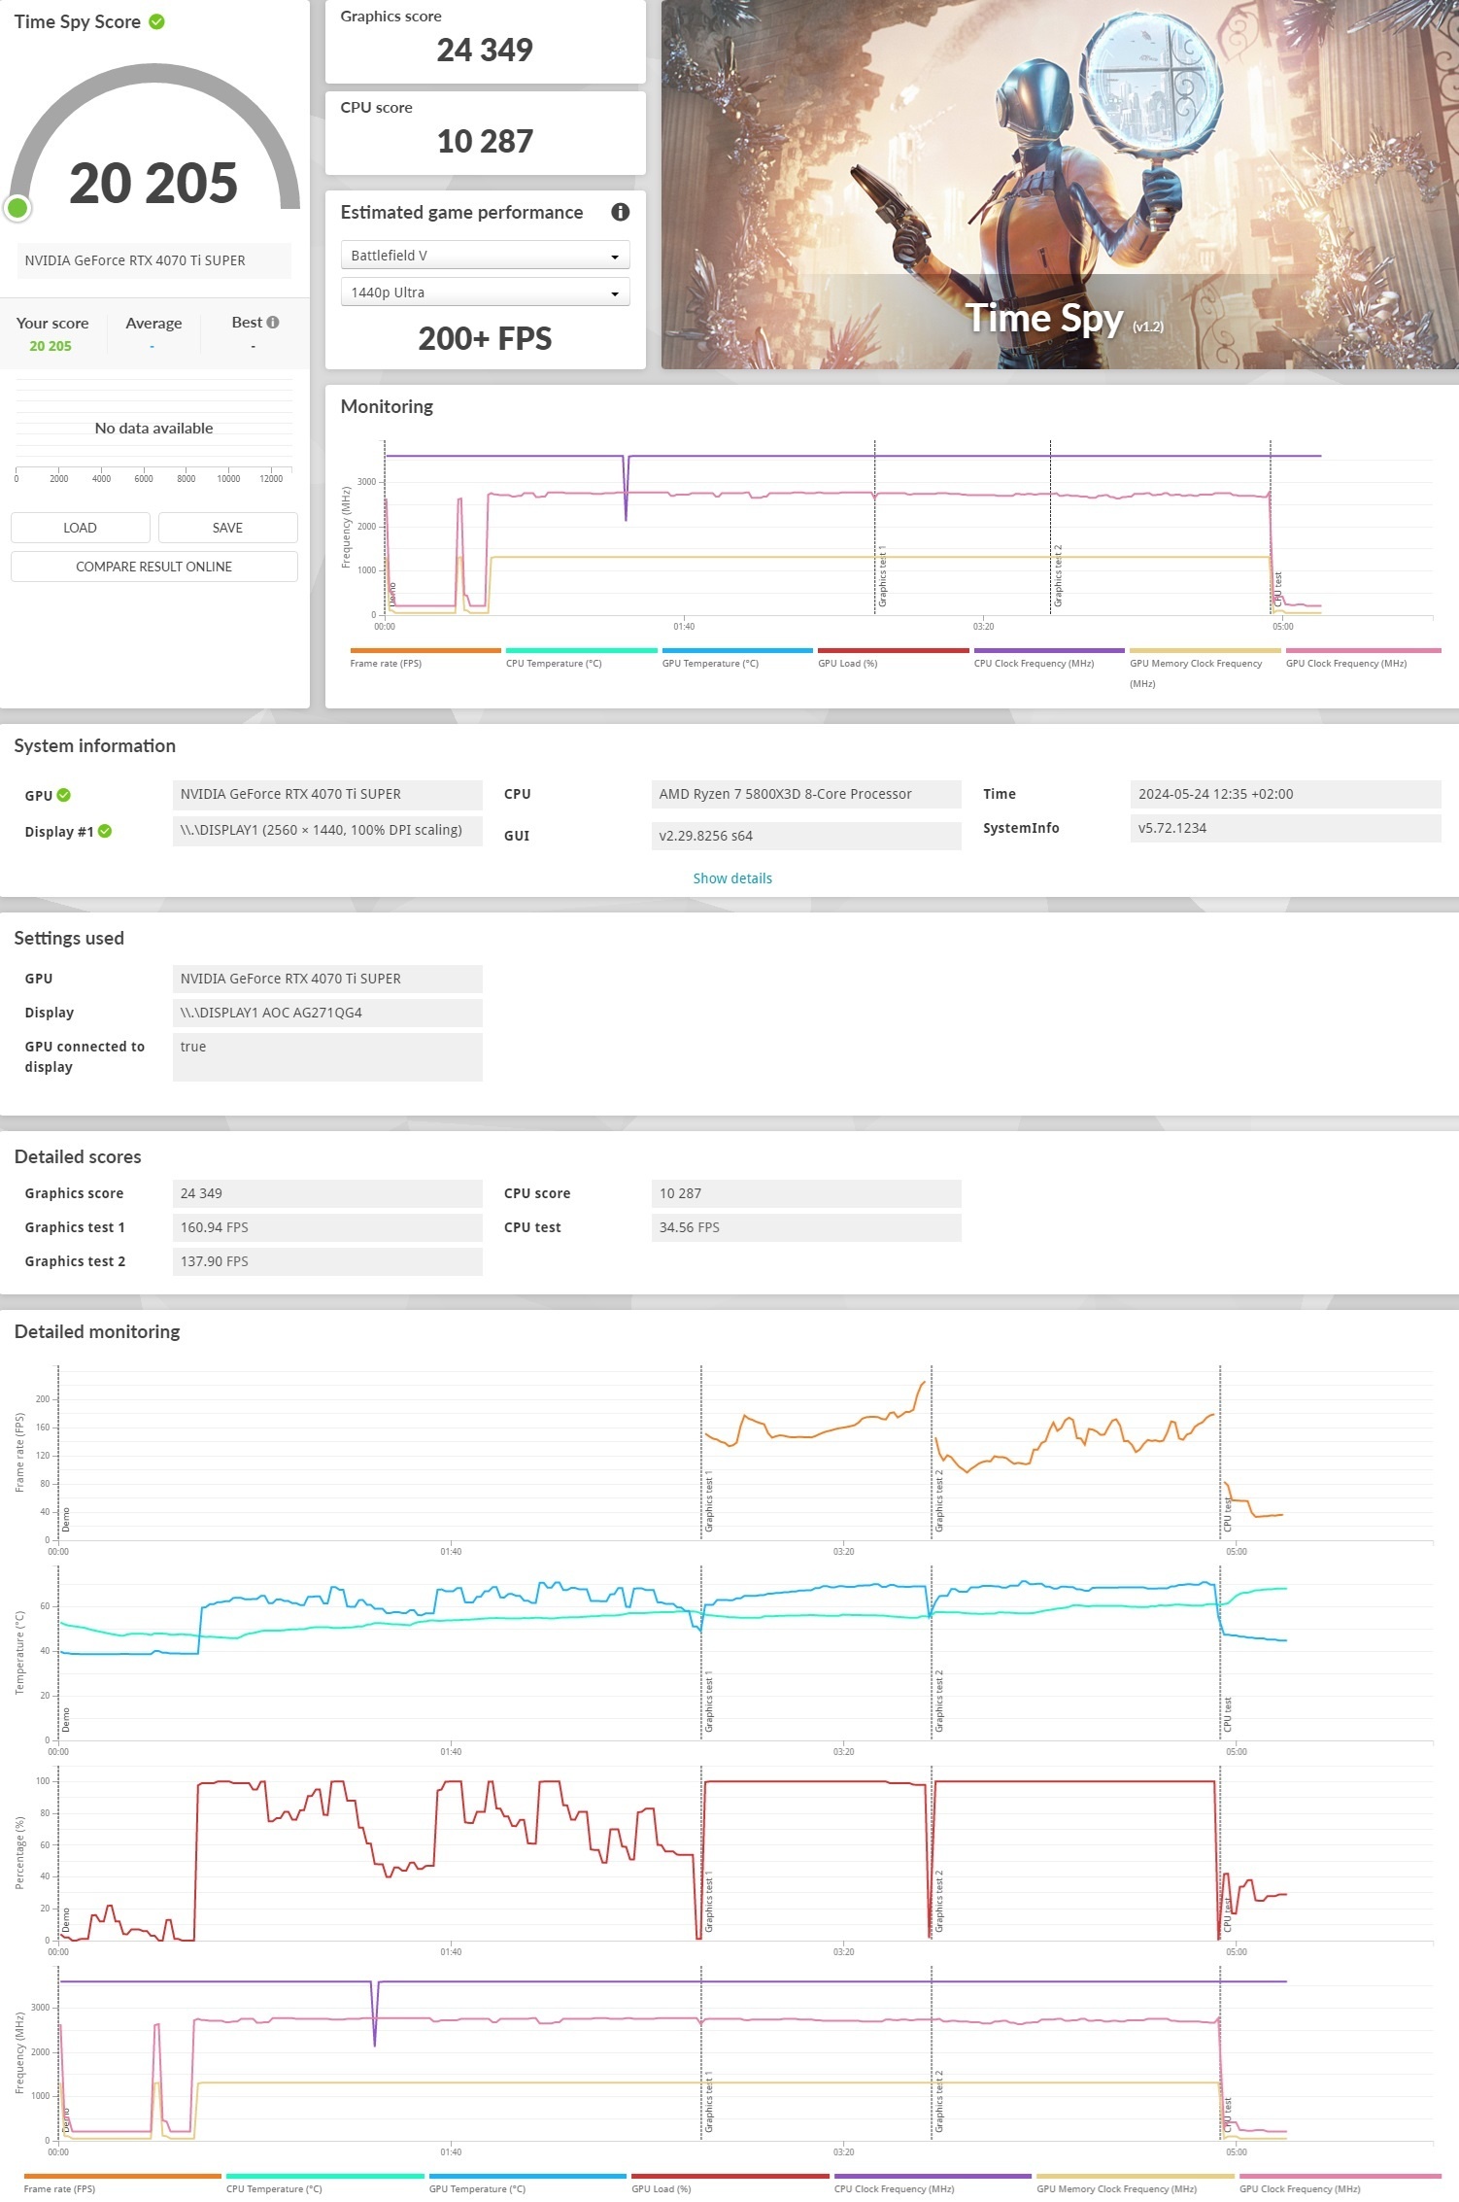Toggle CPU Temperature legend in Monitoring panel

[x=581, y=657]
